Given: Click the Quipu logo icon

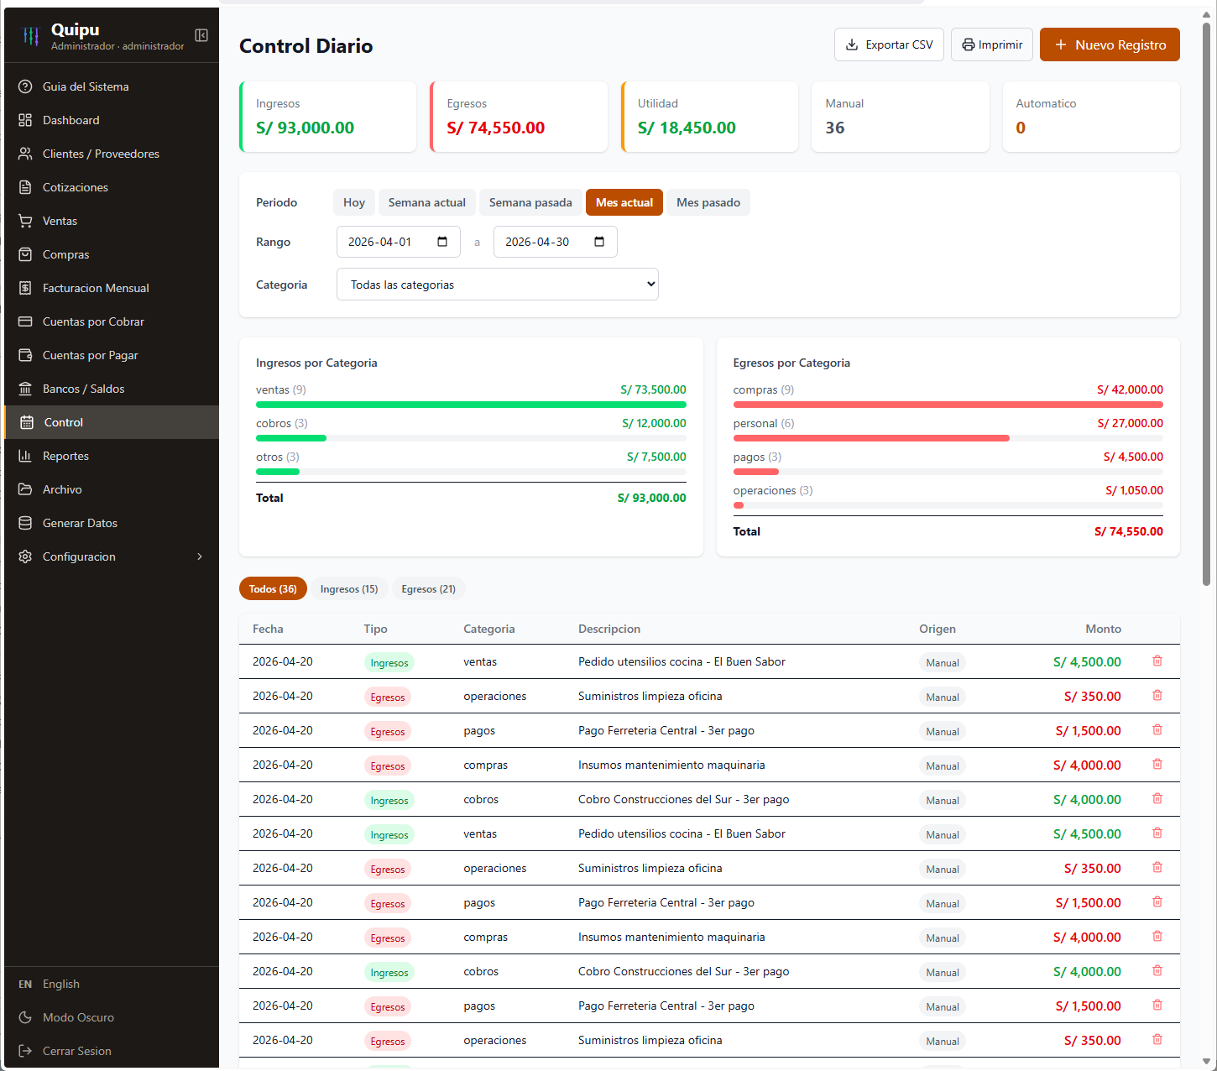Looking at the screenshot, I should click(31, 35).
